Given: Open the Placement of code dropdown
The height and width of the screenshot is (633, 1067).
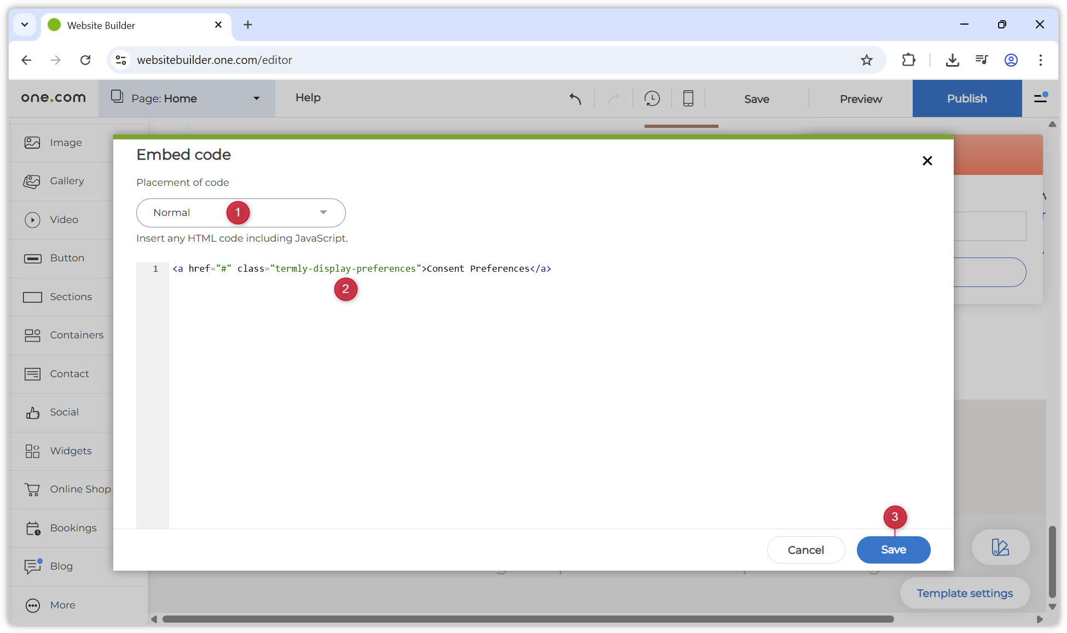Looking at the screenshot, I should [241, 213].
